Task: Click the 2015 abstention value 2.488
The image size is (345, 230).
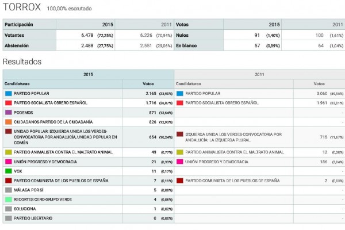Action: [87, 45]
